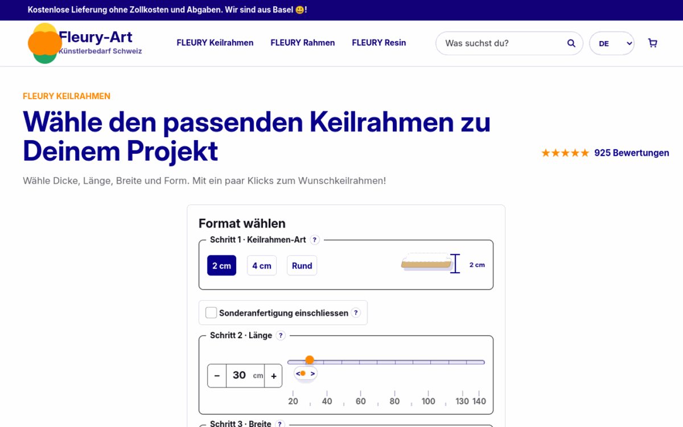The image size is (683, 427).
Task: Click length slider track near 100
Action: 429,362
